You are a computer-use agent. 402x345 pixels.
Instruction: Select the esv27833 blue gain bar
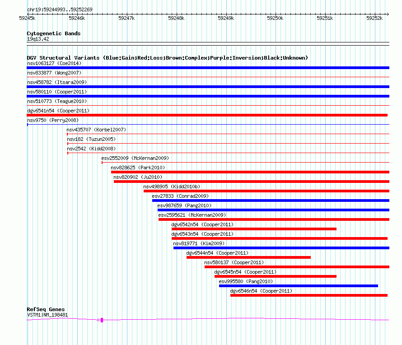[x=271, y=200]
